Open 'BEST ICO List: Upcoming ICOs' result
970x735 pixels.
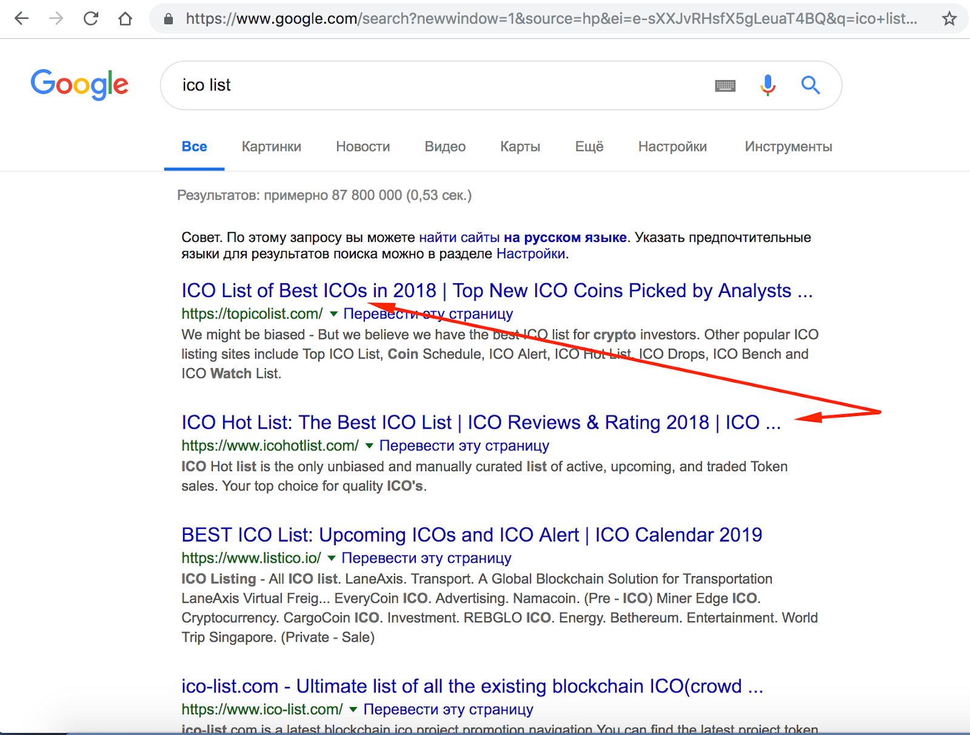[x=472, y=535]
